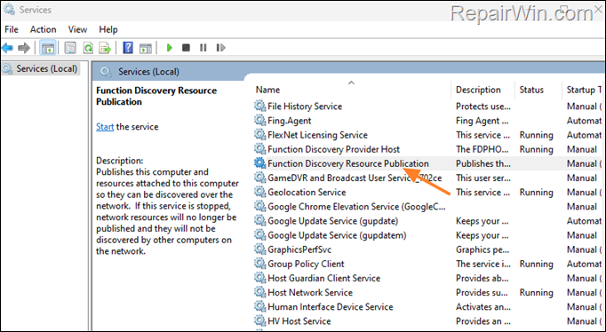Select Host Guardian Client Service row
Image resolution: width=606 pixels, height=332 pixels.
[428, 278]
